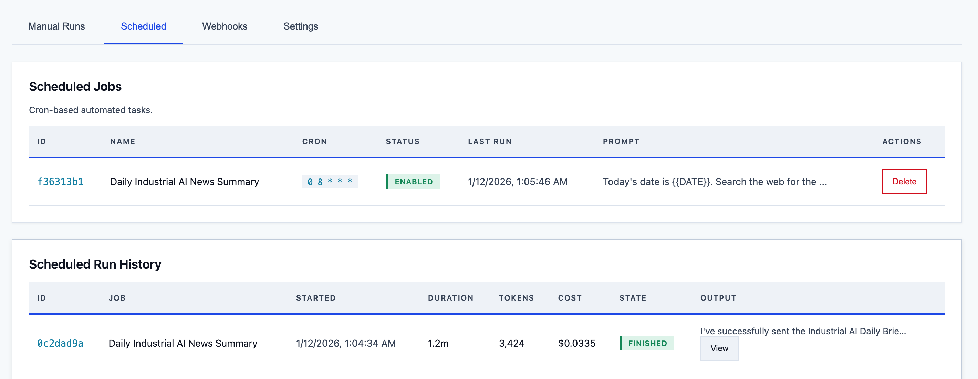Select the cron expression 0 8 * * *
Viewport: 978px width, 379px height.
coord(329,182)
